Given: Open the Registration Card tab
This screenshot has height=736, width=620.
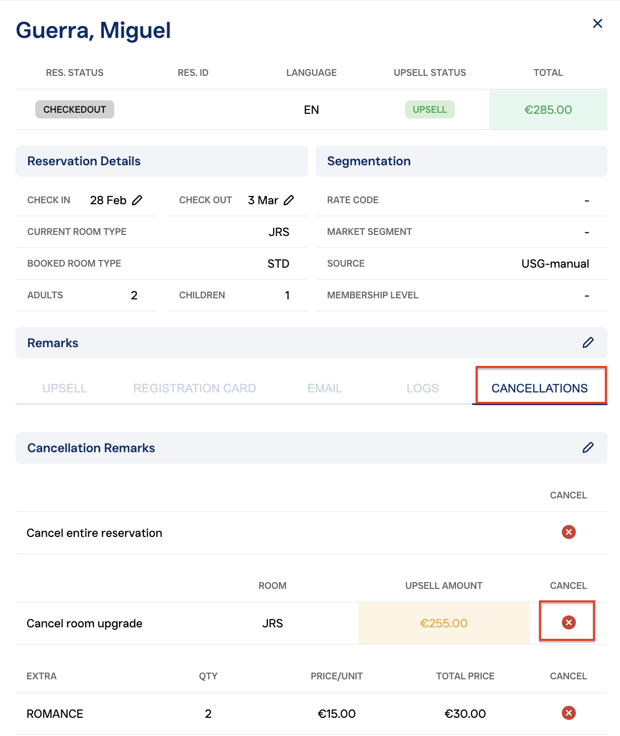Looking at the screenshot, I should [194, 388].
